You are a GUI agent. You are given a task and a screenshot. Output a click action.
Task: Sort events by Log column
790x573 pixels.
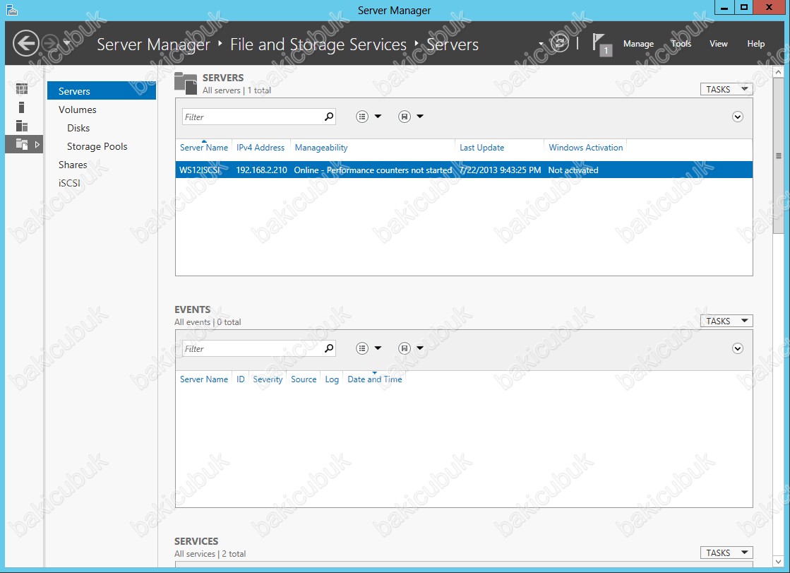(x=332, y=379)
